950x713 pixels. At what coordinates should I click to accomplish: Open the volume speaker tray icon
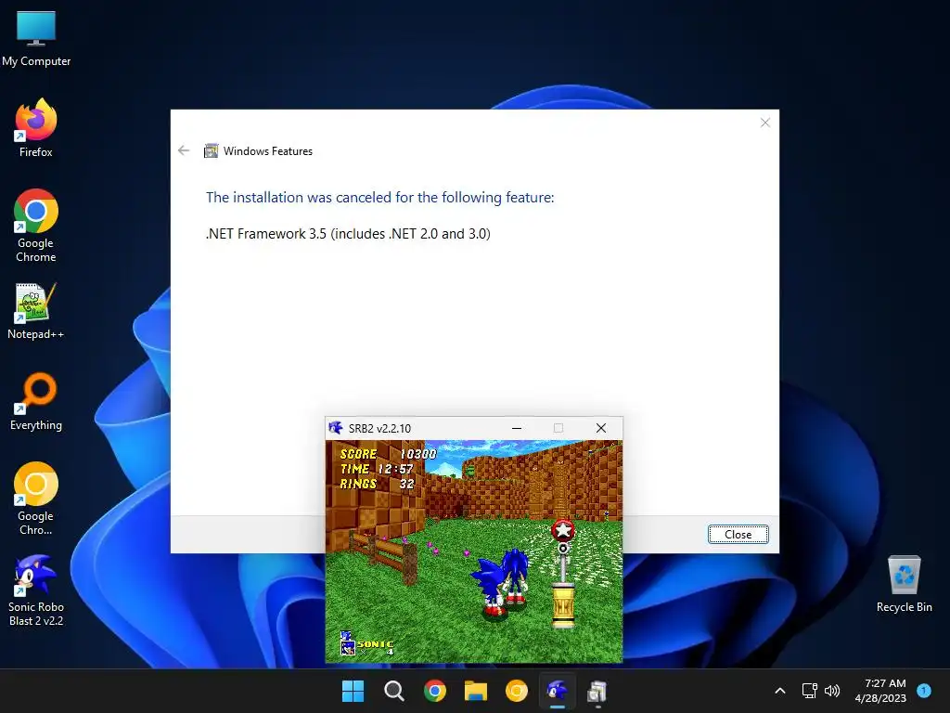pos(832,691)
